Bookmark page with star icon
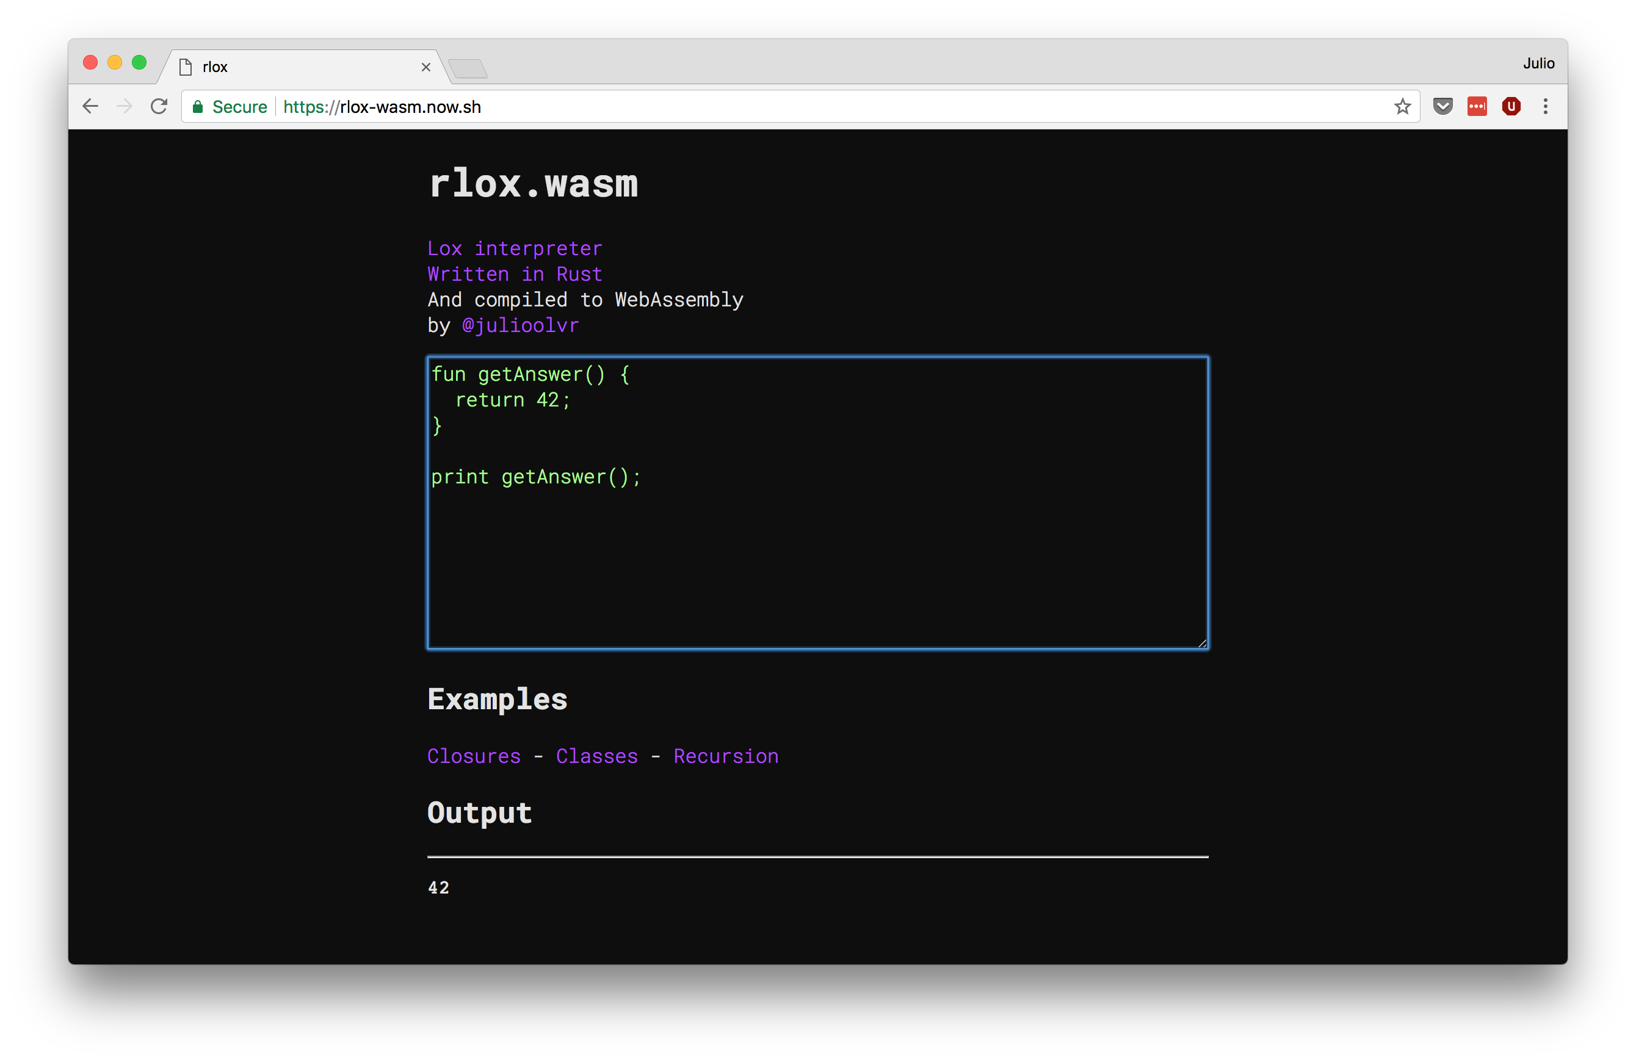This screenshot has height=1062, width=1636. click(x=1402, y=107)
